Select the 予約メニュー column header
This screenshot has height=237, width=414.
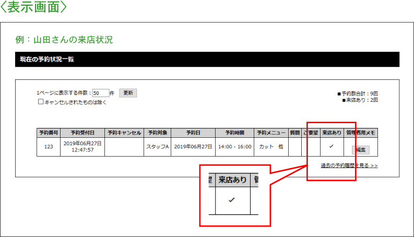[270, 133]
